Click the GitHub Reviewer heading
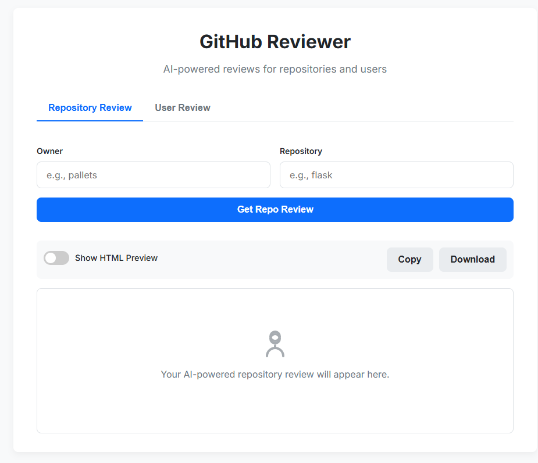The image size is (538, 463). pyautogui.click(x=275, y=42)
